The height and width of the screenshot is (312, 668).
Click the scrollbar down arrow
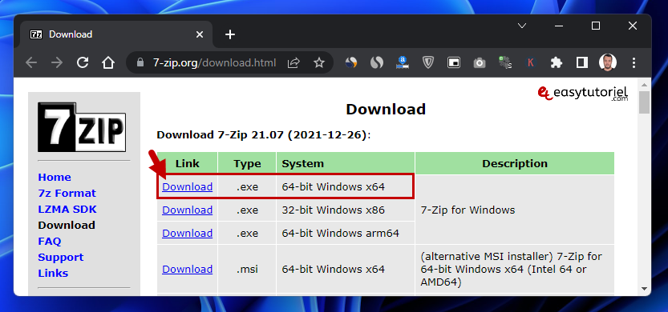click(645, 289)
